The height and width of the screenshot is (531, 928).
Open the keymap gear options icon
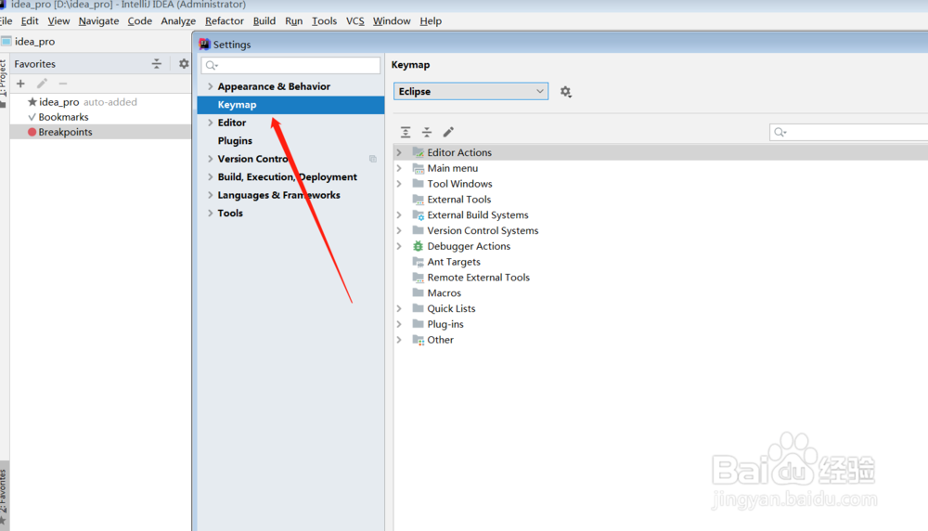click(x=566, y=92)
